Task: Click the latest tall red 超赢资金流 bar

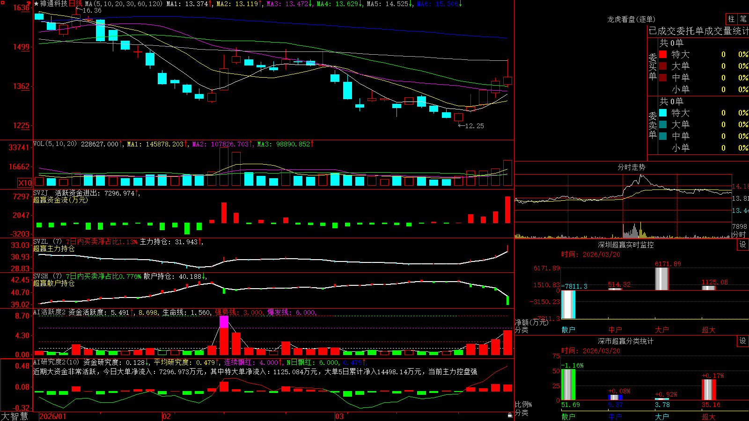Action: coord(507,210)
